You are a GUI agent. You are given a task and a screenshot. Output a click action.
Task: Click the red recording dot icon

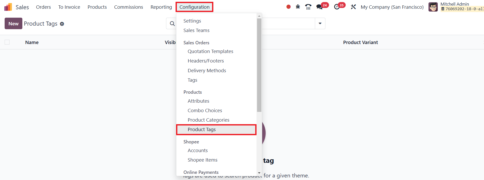point(288,7)
